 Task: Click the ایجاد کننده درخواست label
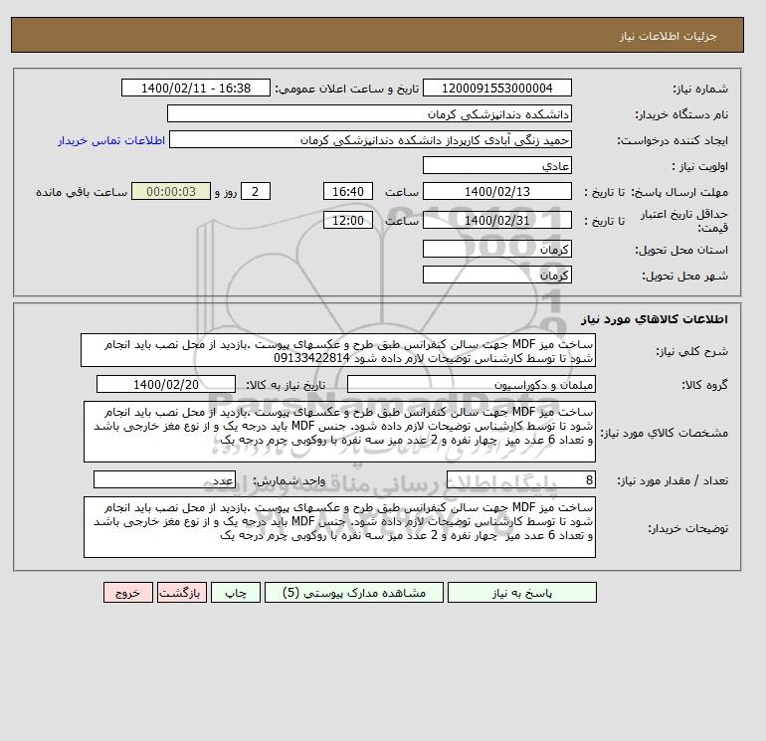pyautogui.click(x=672, y=140)
